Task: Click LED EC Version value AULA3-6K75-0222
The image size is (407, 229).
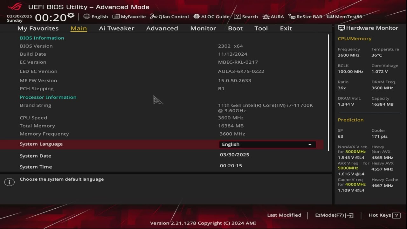Action: pos(241,71)
